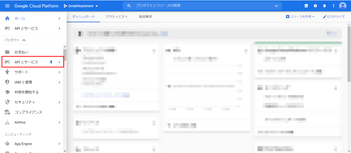Screen dimensions: 351x153
Task: Expand the ホーム submenu chevron
Action: point(59,18)
